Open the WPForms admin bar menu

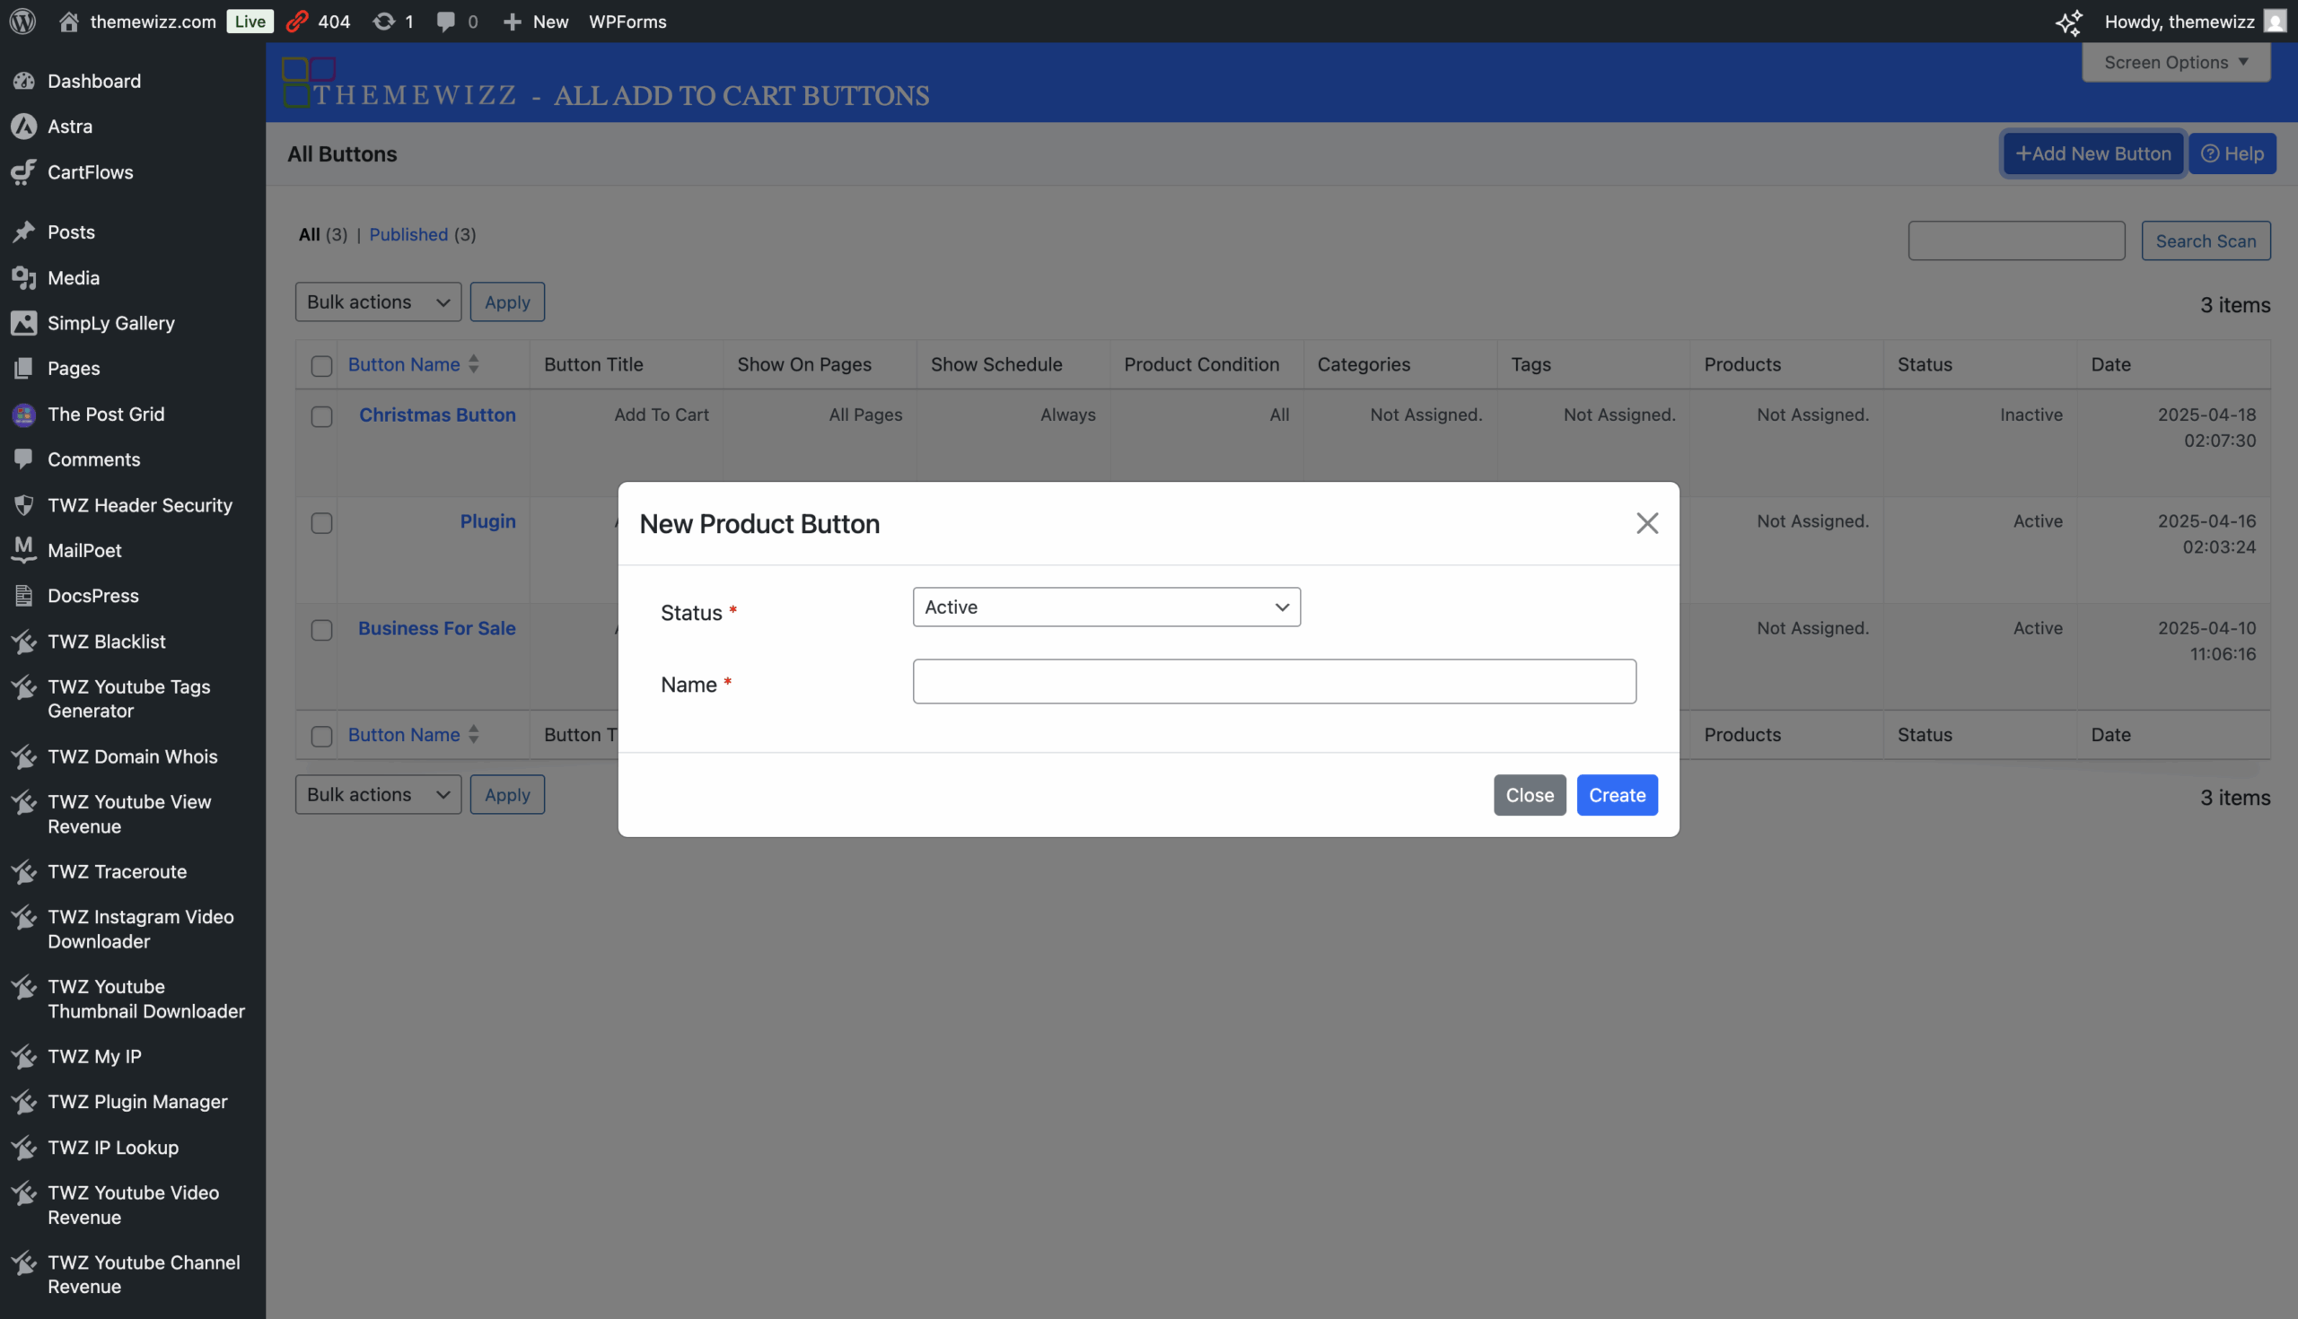(x=627, y=21)
